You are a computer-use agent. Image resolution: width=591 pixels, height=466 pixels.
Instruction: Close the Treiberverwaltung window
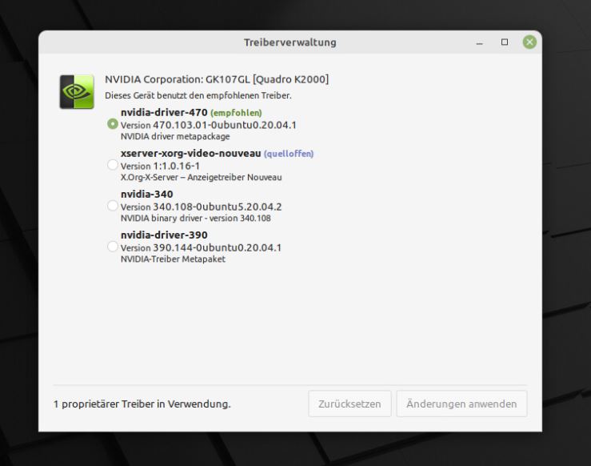(529, 42)
